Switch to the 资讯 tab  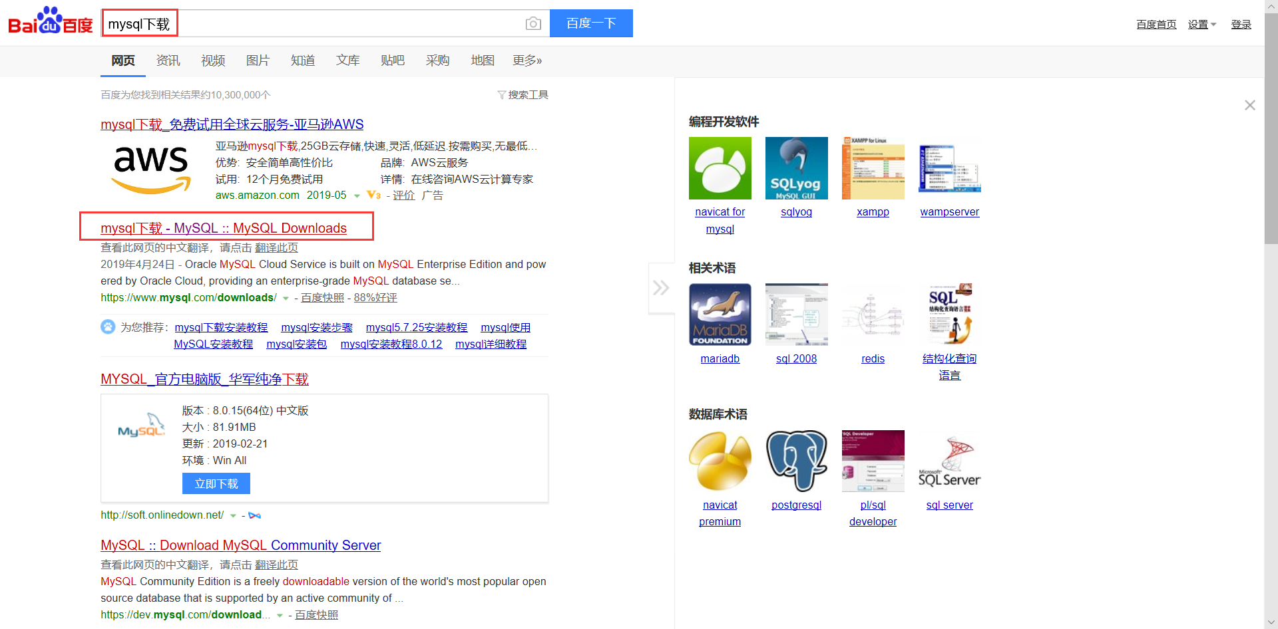pos(168,61)
